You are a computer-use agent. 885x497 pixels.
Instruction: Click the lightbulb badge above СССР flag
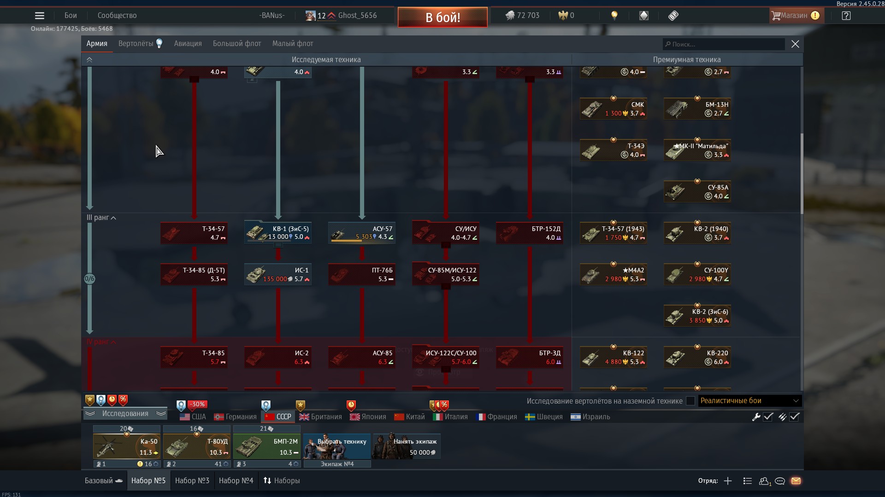(266, 405)
